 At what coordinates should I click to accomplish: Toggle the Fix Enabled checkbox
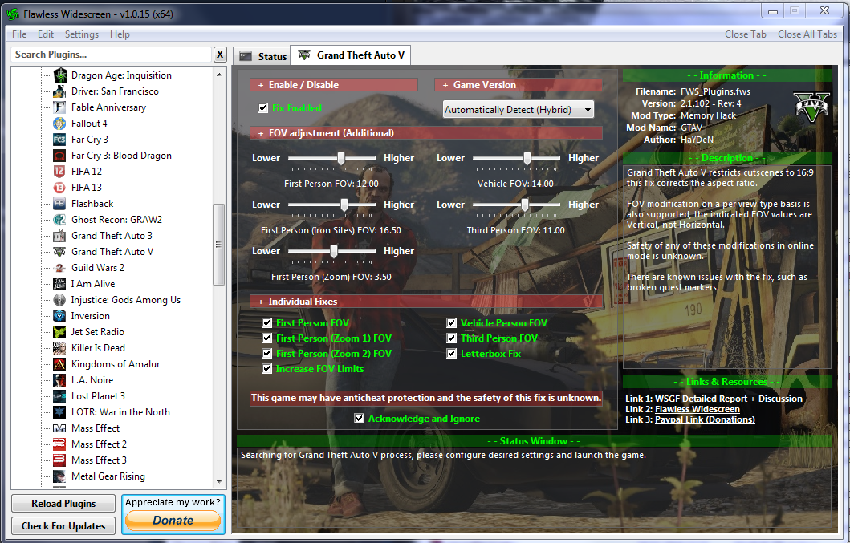tap(263, 107)
